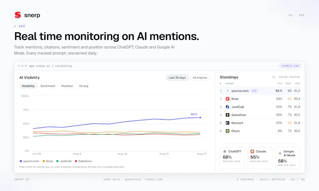The height and width of the screenshot is (191, 319).
Task: Click the ChatGPT engine icon
Action: click(224, 152)
